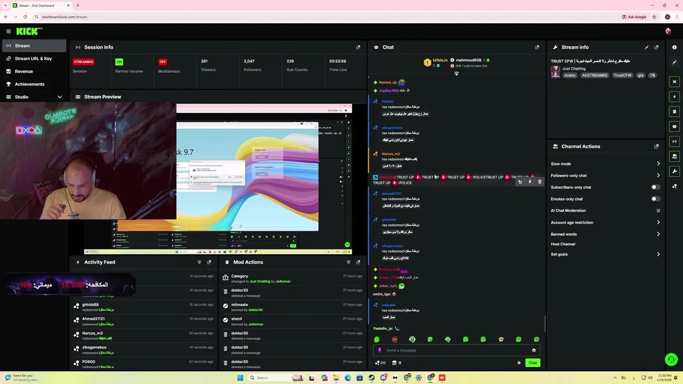Click Ask Google in browser toolbar
683x384 pixels.
pyautogui.click(x=634, y=17)
